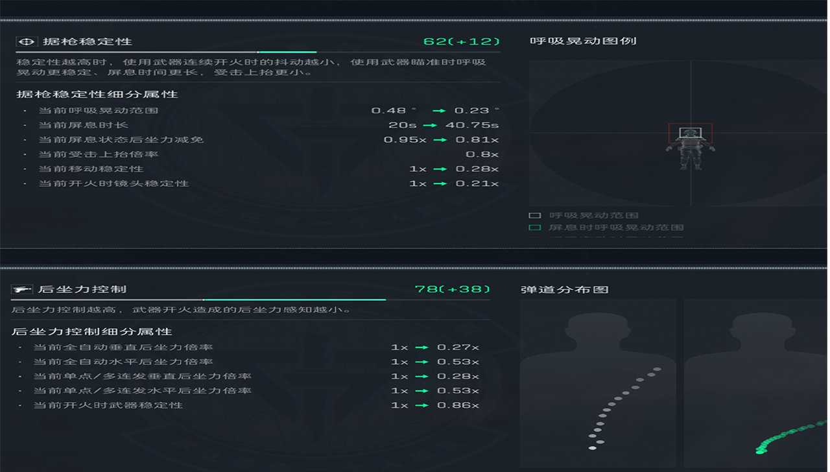Click the 0.27x full-auto vertical value

[458, 348]
